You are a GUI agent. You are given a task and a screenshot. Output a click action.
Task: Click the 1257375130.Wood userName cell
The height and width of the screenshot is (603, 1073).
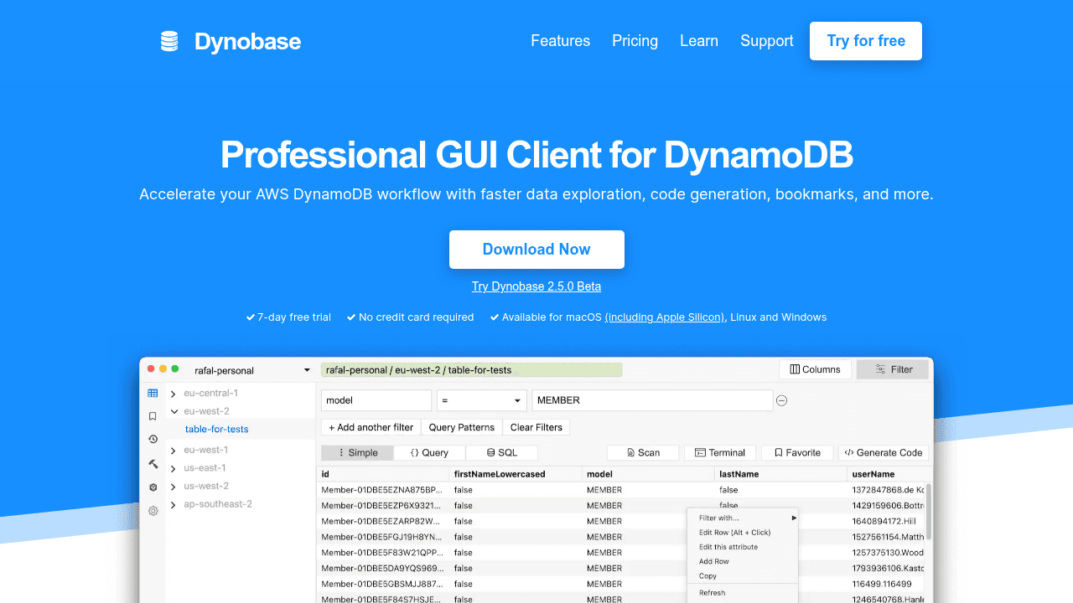(887, 553)
